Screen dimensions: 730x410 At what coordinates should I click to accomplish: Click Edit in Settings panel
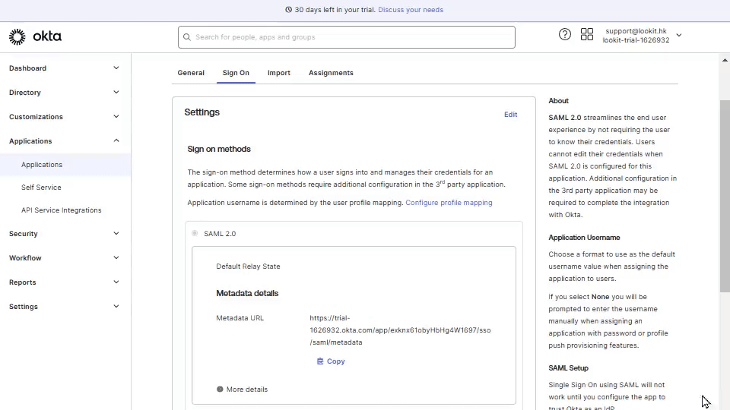click(510, 115)
